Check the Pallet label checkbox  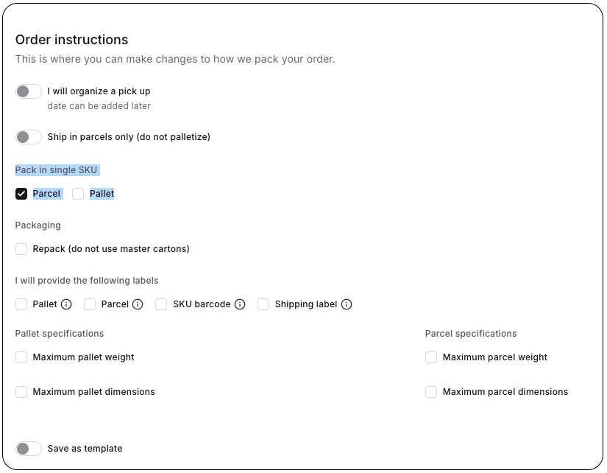(x=21, y=304)
